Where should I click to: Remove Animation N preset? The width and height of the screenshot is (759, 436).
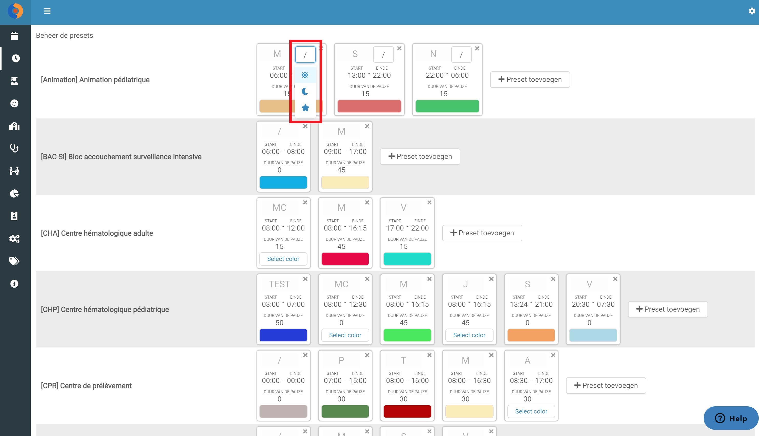point(477,49)
